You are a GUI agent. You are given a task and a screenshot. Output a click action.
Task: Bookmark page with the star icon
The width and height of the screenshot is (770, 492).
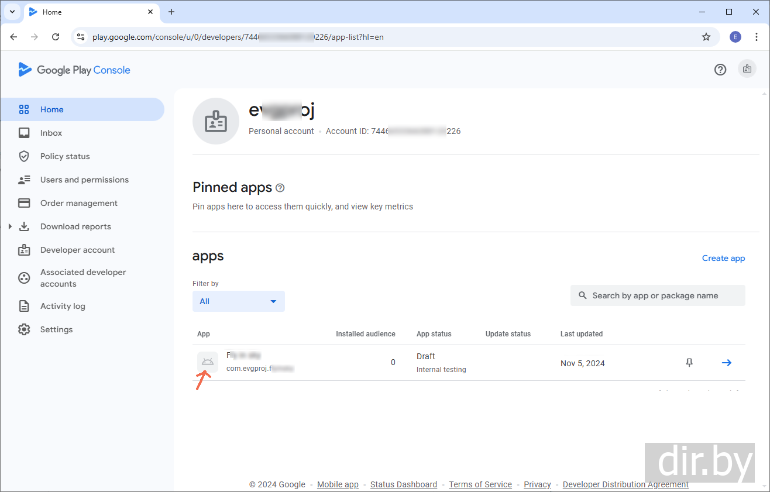[706, 37]
